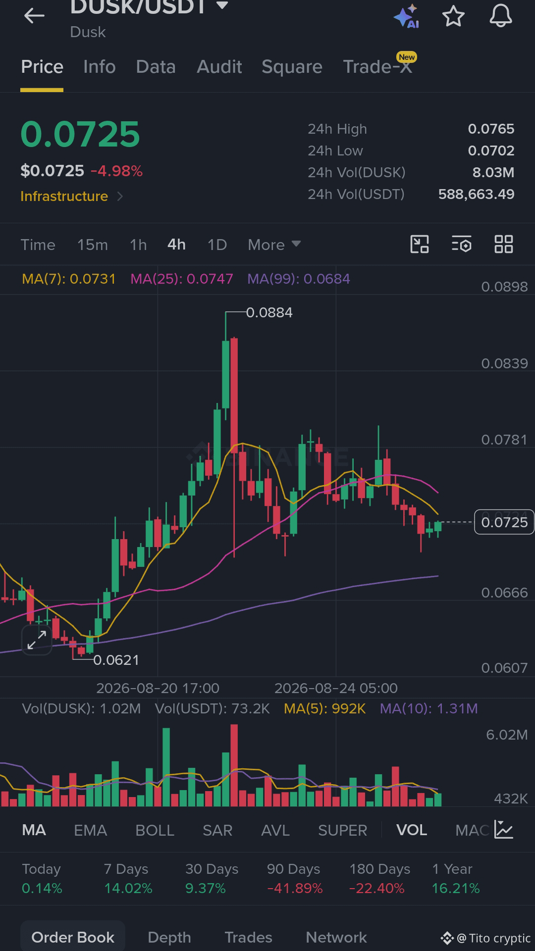Open indicator chart icon beside MAC
Image resolution: width=535 pixels, height=951 pixels.
point(504,830)
